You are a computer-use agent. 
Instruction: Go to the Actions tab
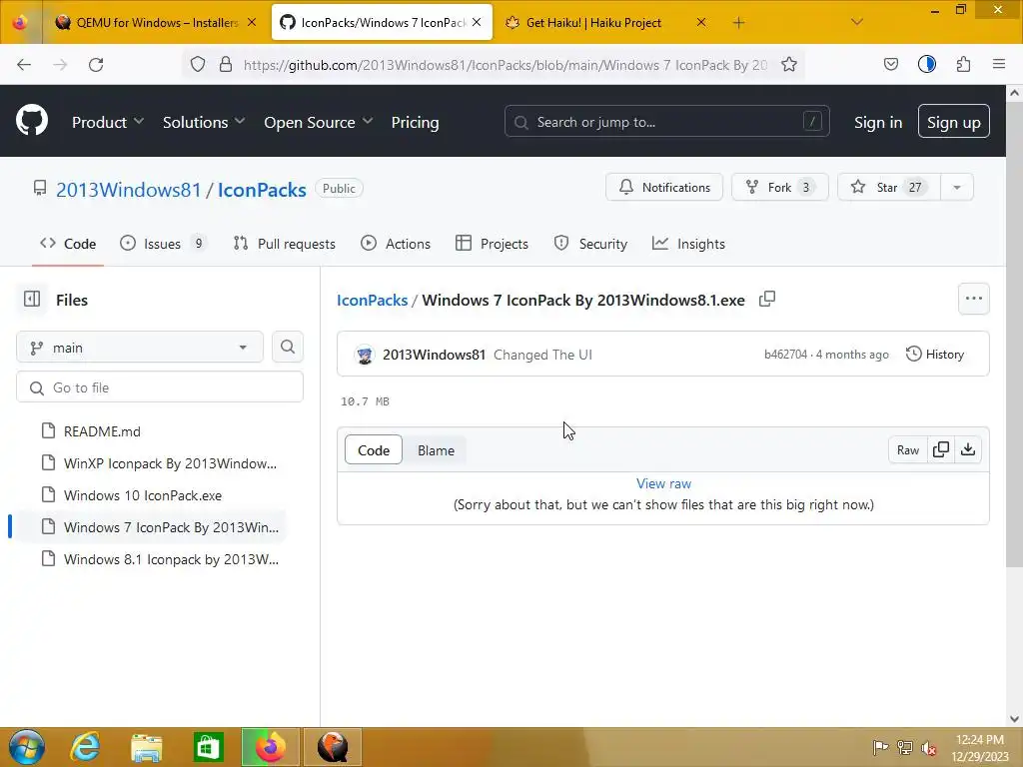click(x=396, y=244)
